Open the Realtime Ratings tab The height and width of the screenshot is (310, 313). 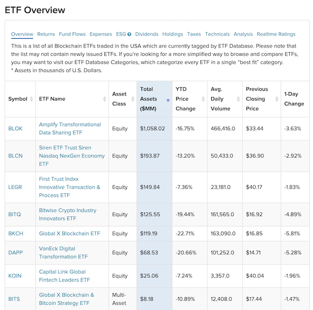point(276,34)
